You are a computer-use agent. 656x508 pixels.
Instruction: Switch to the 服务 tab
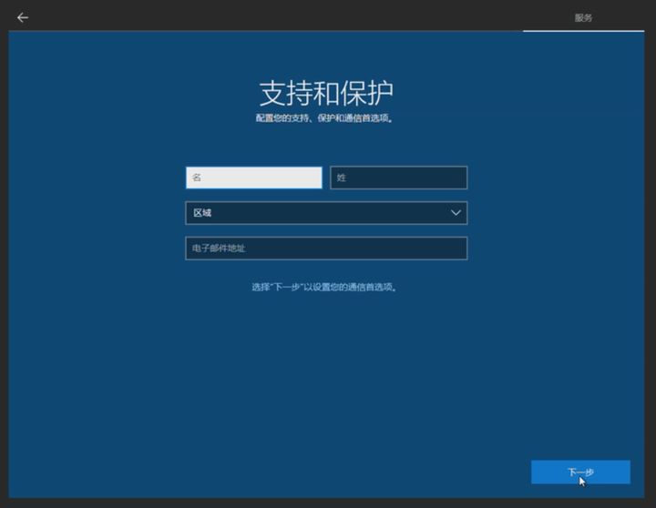[x=583, y=17]
